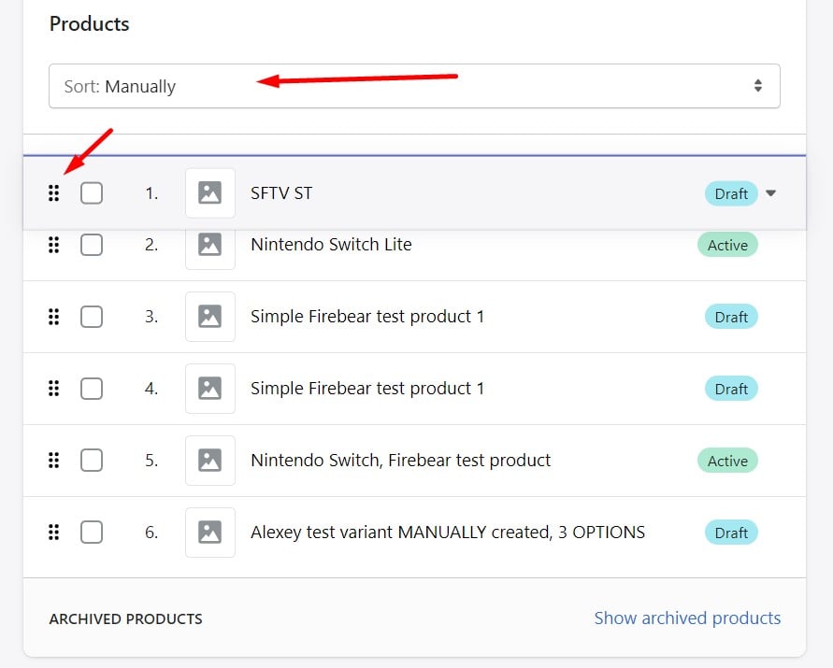Click the image placeholder icon on Alexey test row
The width and height of the screenshot is (833, 668).
coord(209,533)
